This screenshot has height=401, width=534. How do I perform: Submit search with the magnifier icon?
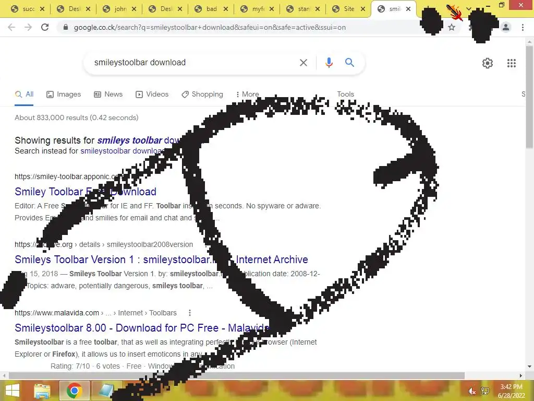pyautogui.click(x=349, y=63)
